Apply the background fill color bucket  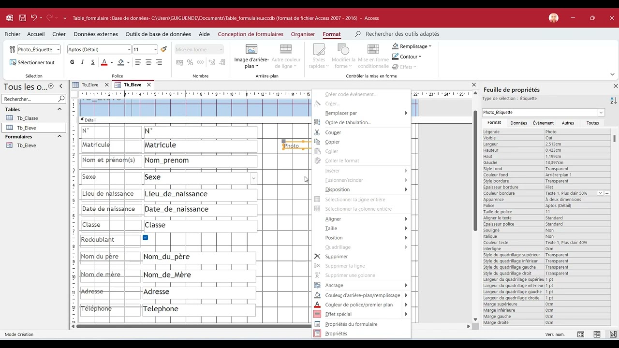click(x=121, y=62)
